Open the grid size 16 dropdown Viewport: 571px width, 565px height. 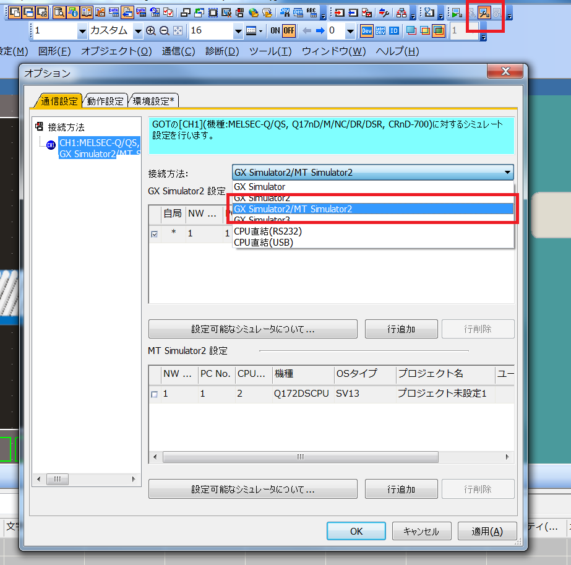(x=238, y=31)
